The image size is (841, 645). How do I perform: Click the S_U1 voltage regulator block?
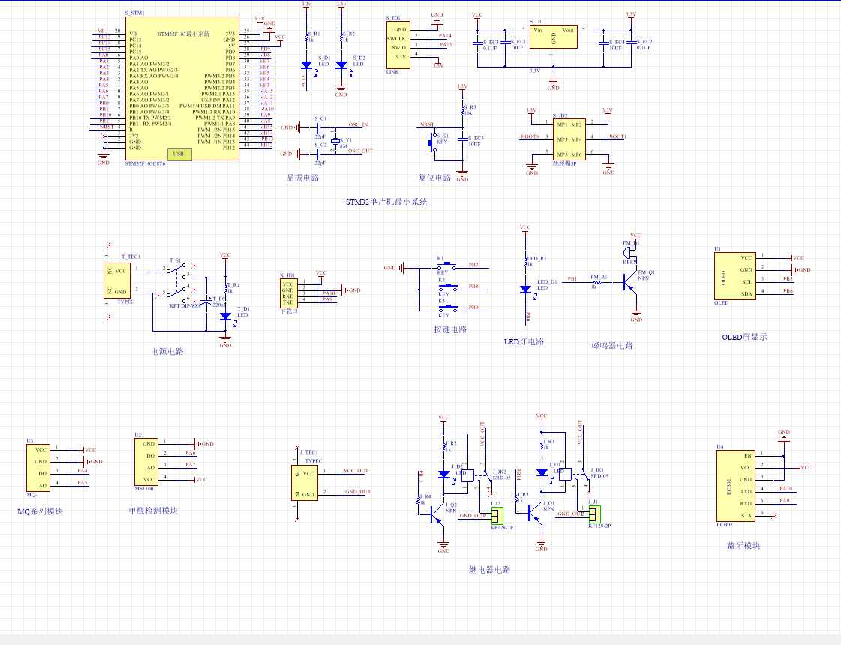click(x=553, y=37)
